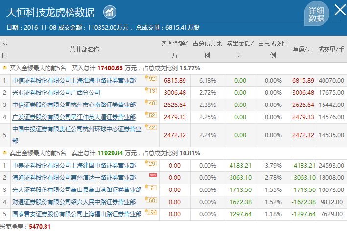Viewport: 347px width, 231px height.
Task: Click the star badge 42 for 中国中投证券杭州环球中心
Action: [x=151, y=127]
